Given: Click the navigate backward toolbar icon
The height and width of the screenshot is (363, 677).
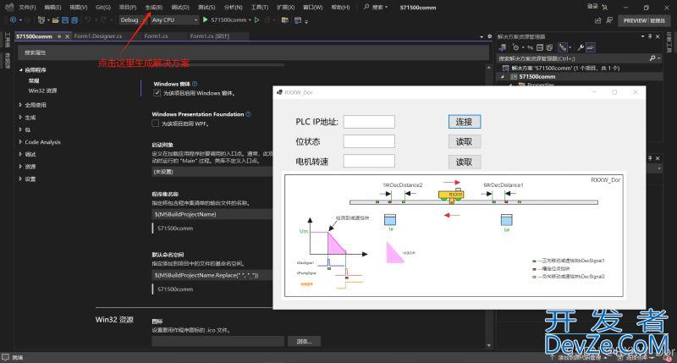Looking at the screenshot, I should click(x=13, y=19).
